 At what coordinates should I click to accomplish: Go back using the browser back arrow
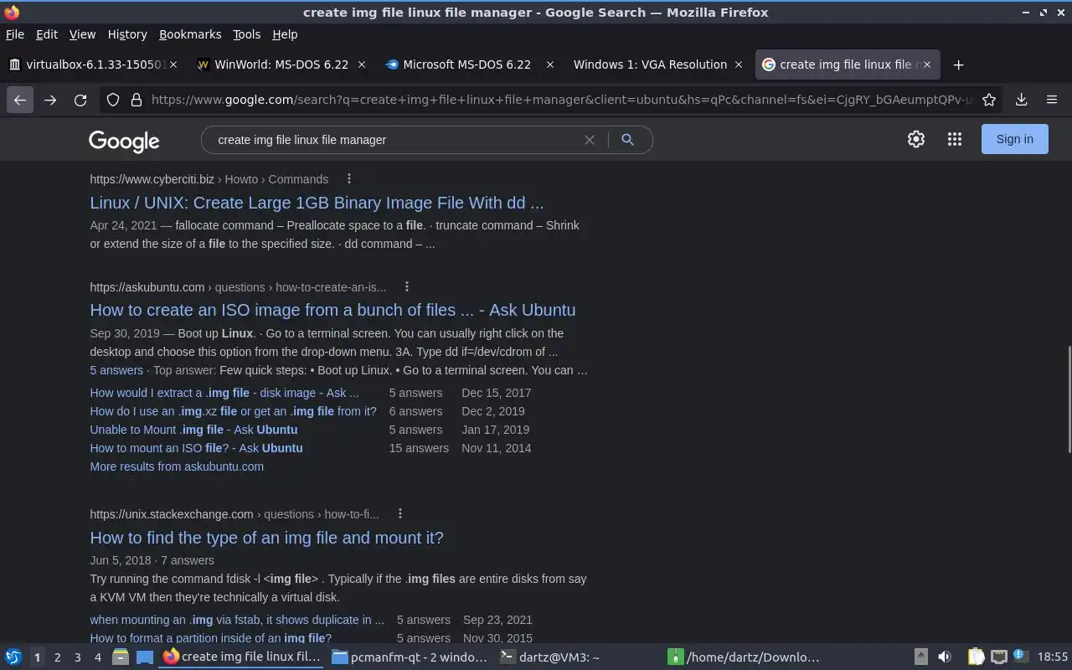(20, 100)
